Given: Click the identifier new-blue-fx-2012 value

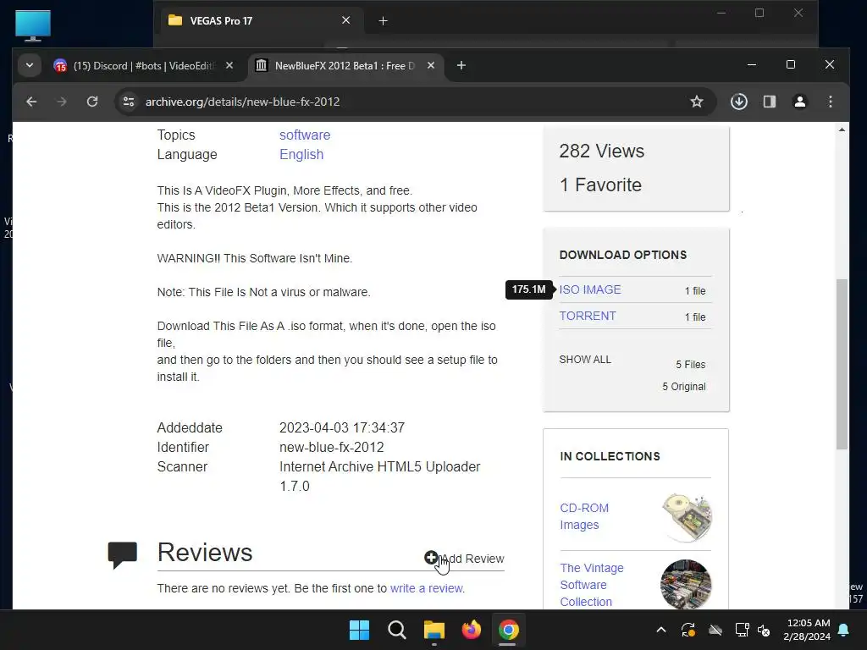Looking at the screenshot, I should point(331,447).
